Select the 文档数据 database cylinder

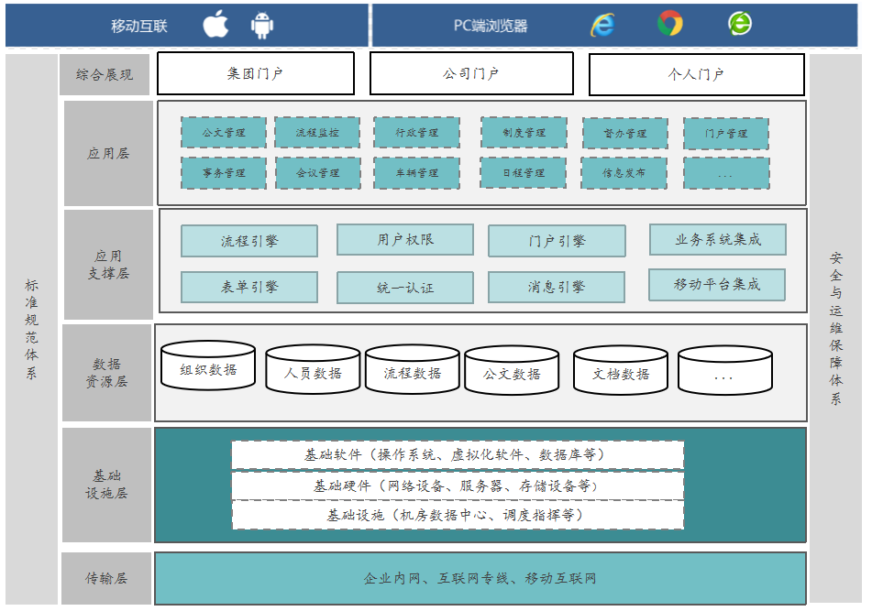coord(621,373)
